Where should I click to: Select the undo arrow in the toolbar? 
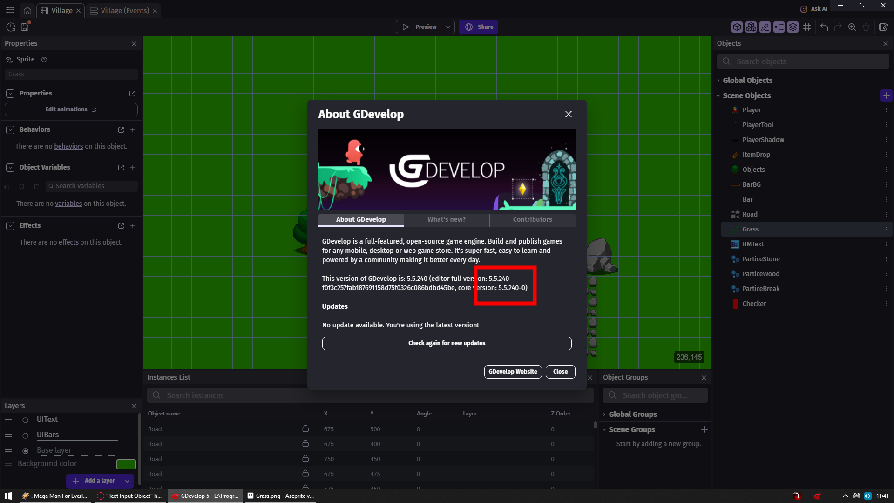(x=824, y=27)
